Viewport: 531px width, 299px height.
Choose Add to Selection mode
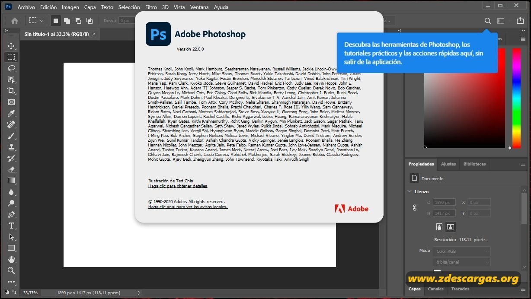pos(67,20)
